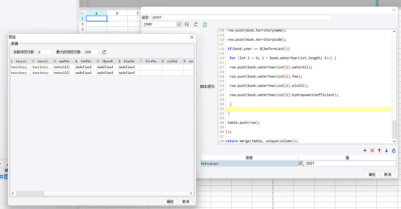Click preview column header 7. fiveWa...
This screenshot has height=209, width=401.
pyautogui.click(x=151, y=61)
